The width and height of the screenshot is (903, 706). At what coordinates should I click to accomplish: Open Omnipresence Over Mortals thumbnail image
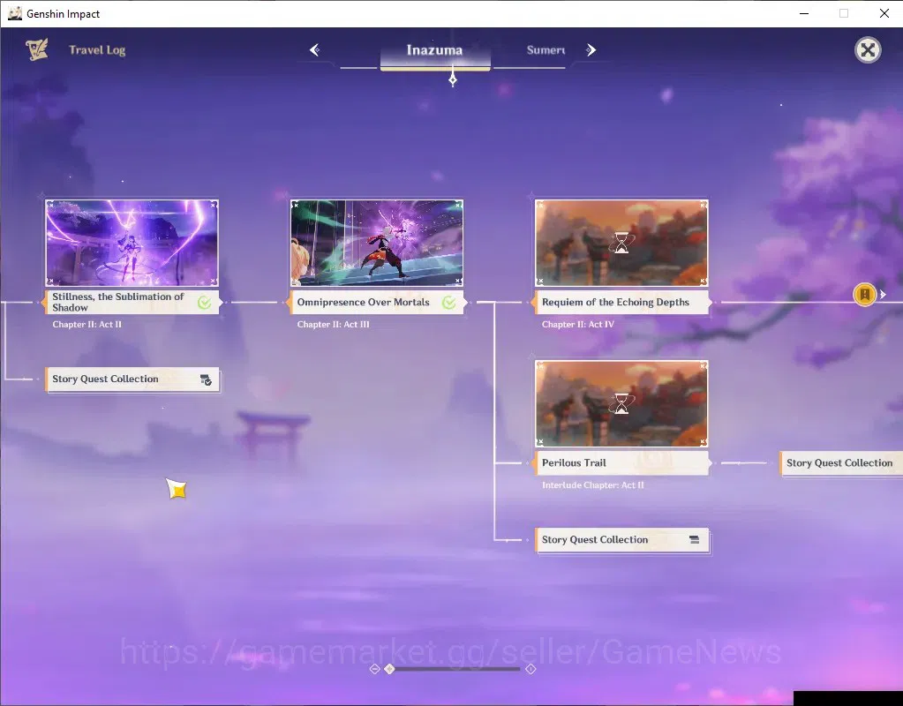377,243
